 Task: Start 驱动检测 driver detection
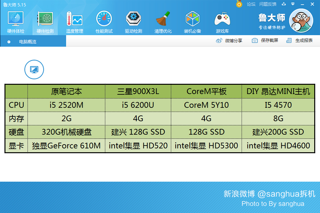[133, 21]
